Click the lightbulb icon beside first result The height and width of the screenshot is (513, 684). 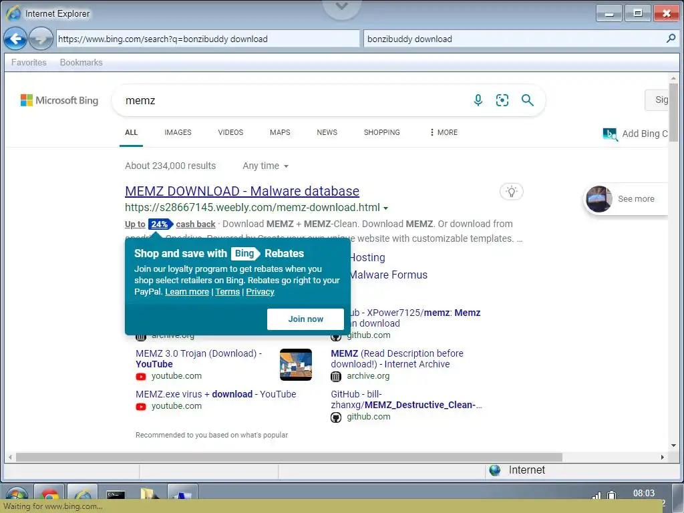pos(511,192)
